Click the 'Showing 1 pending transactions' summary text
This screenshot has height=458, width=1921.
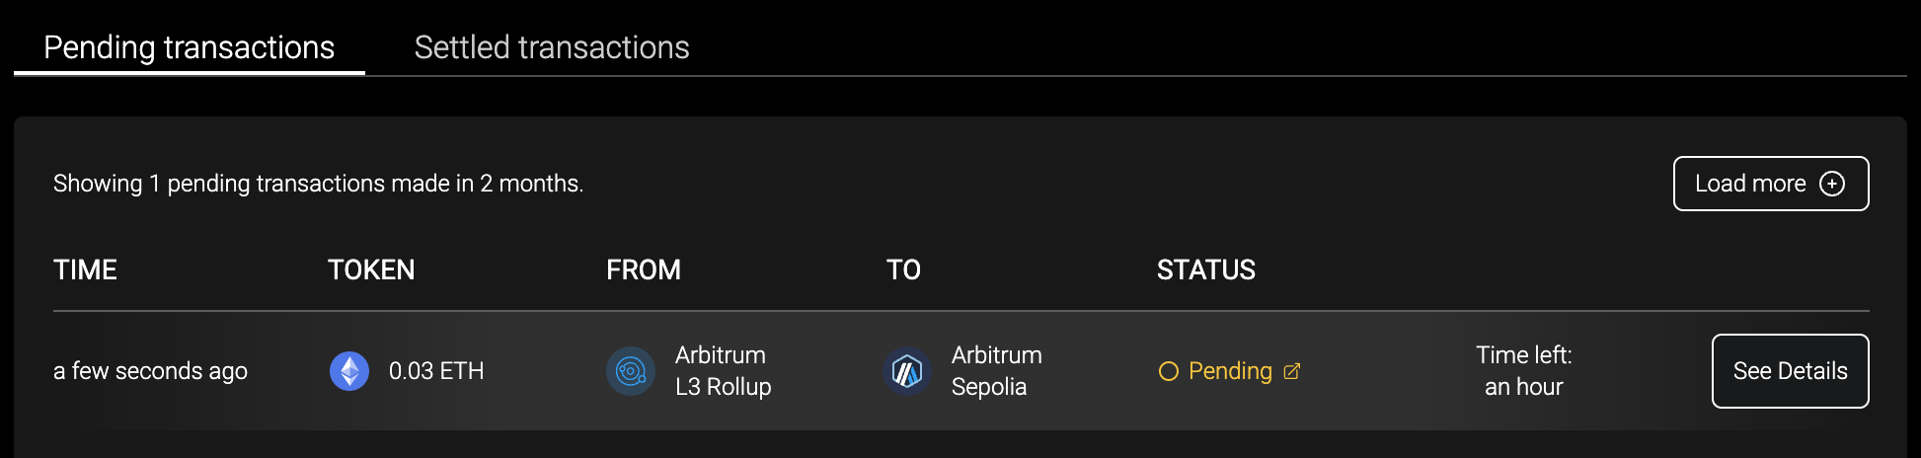click(x=318, y=184)
